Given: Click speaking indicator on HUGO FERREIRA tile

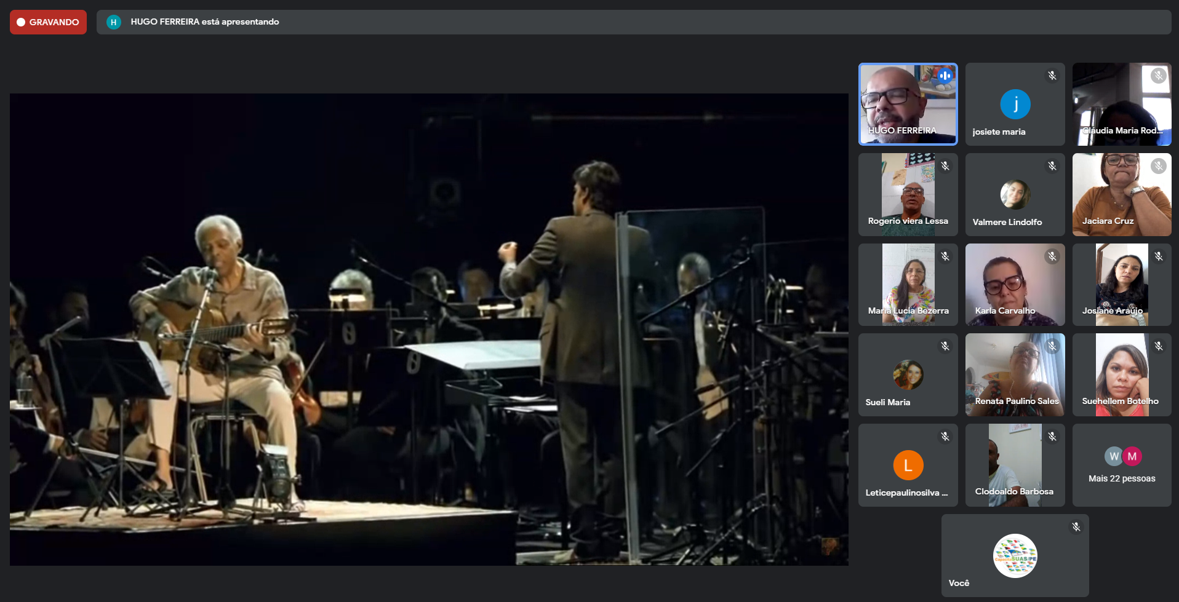Looking at the screenshot, I should (x=945, y=76).
